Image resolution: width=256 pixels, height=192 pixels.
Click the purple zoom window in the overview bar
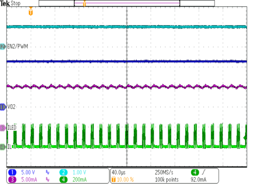coord(127,3)
